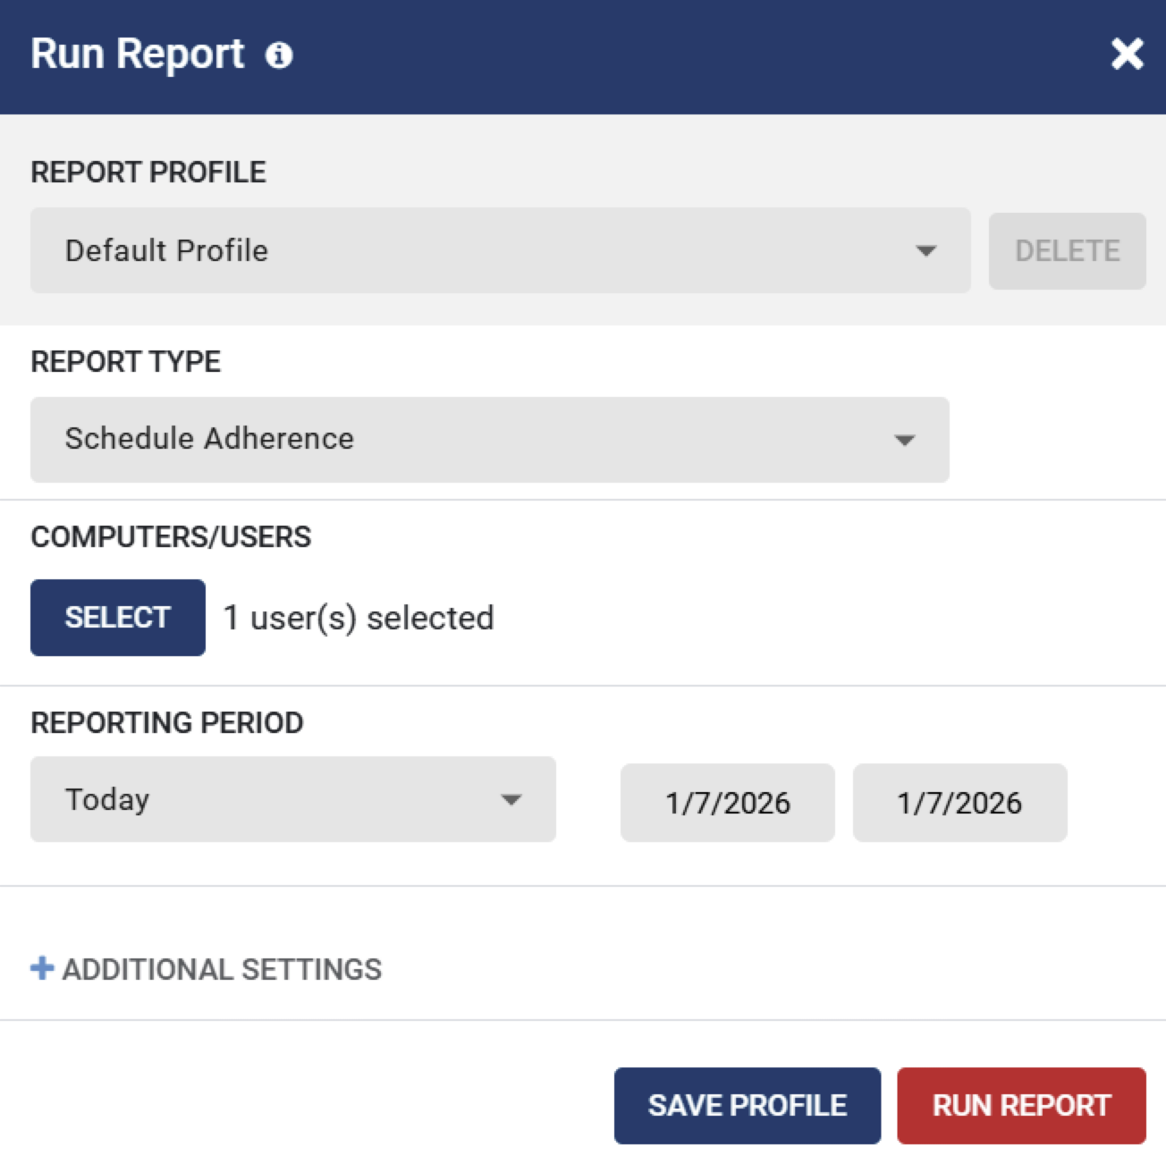1166x1164 pixels.
Task: Click SELECT to choose computers or users
Action: [x=118, y=618]
